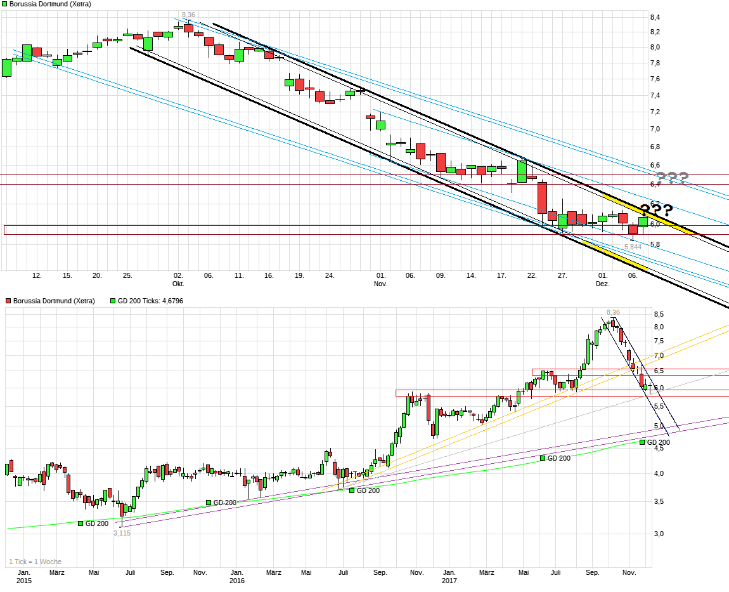Screen dimensions: 729x592
Task: Click the 8,5 price label in the bottom chart
Action: 659,314
